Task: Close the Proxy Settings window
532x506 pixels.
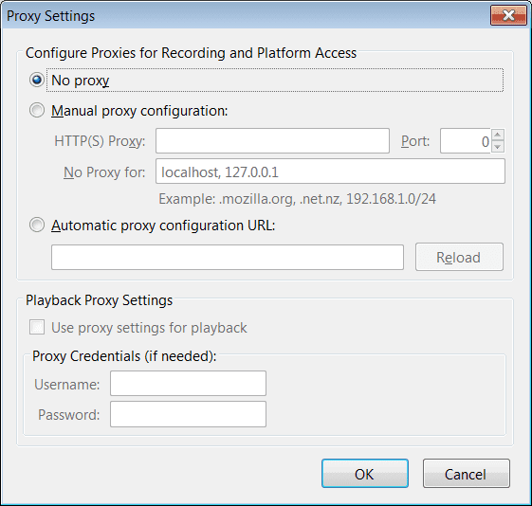Action: [508, 15]
